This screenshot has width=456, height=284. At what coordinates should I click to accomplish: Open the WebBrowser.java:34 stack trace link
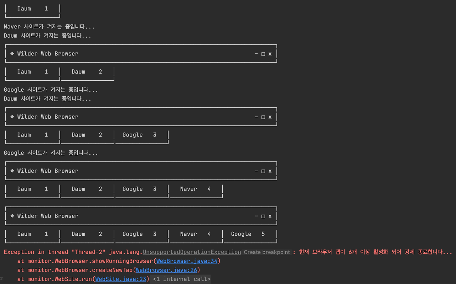click(187, 261)
